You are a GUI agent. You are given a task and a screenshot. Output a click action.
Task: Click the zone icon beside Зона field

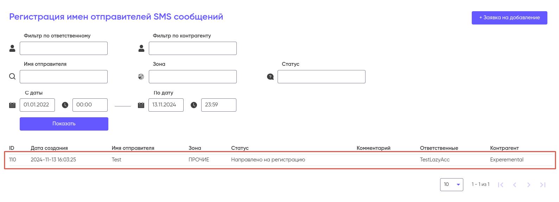click(141, 77)
